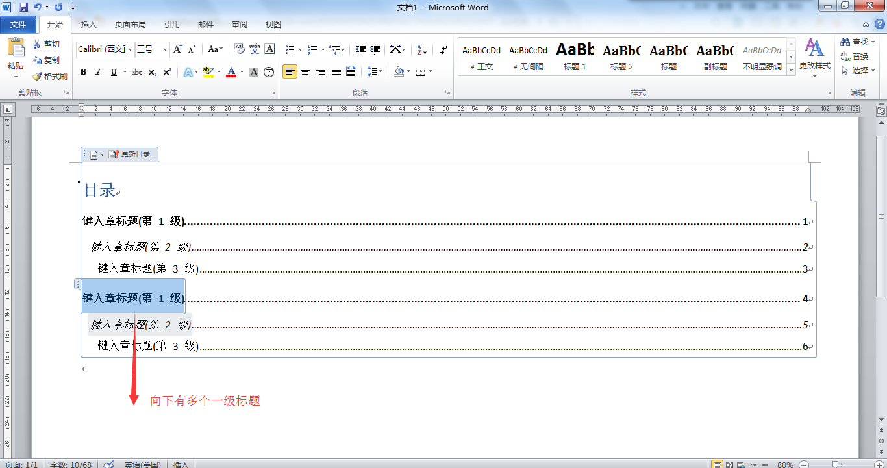Save the document from Quick Access Toolbar
887x468 pixels.
click(x=23, y=7)
